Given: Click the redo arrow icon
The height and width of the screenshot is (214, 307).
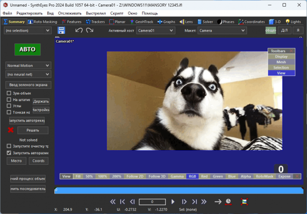Looking at the screenshot, I should [x=89, y=30].
